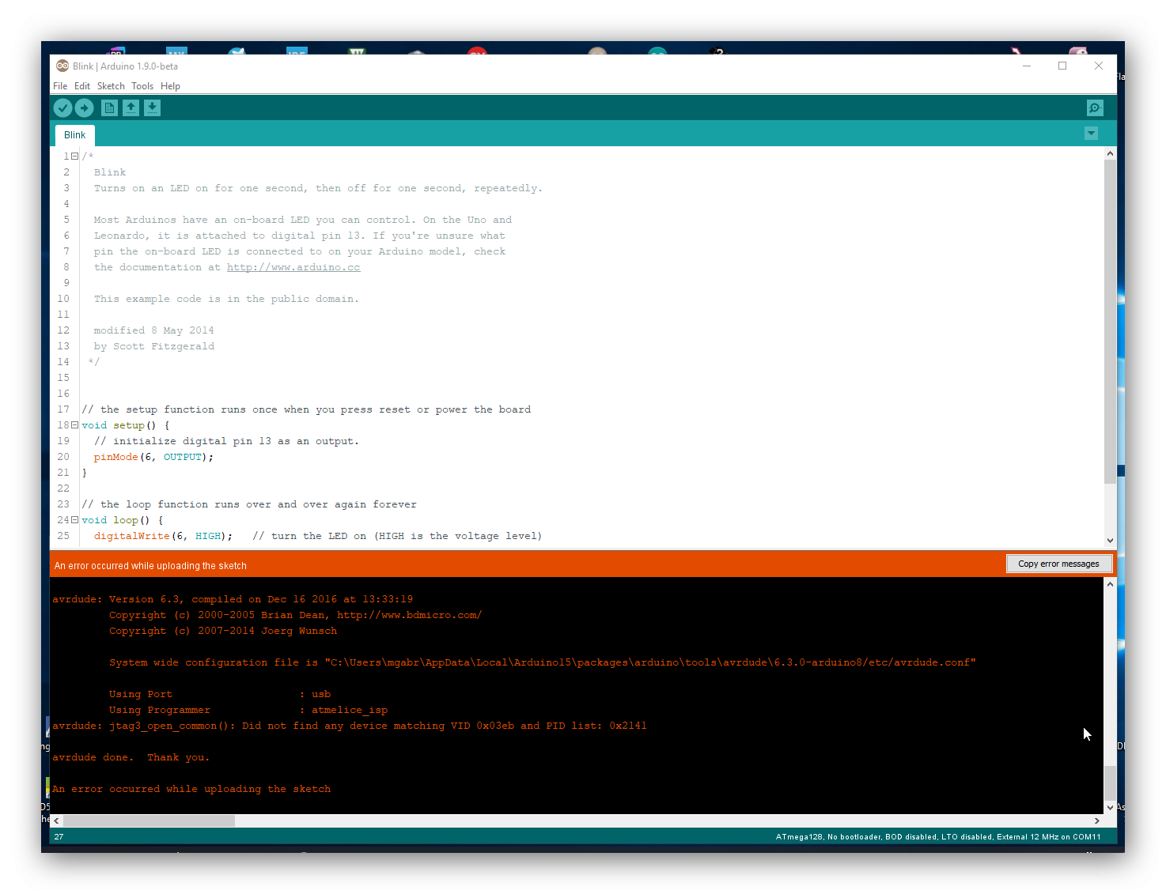The width and height of the screenshot is (1166, 894).
Task: Click the 'avrdude done. Thank you.' line
Action: point(131,757)
